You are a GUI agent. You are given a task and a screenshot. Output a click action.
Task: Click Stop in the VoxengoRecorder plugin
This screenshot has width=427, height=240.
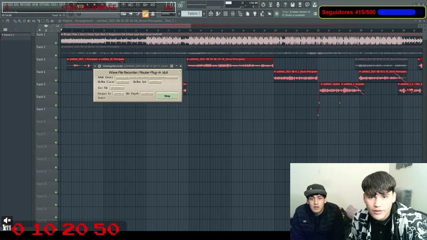(x=167, y=96)
